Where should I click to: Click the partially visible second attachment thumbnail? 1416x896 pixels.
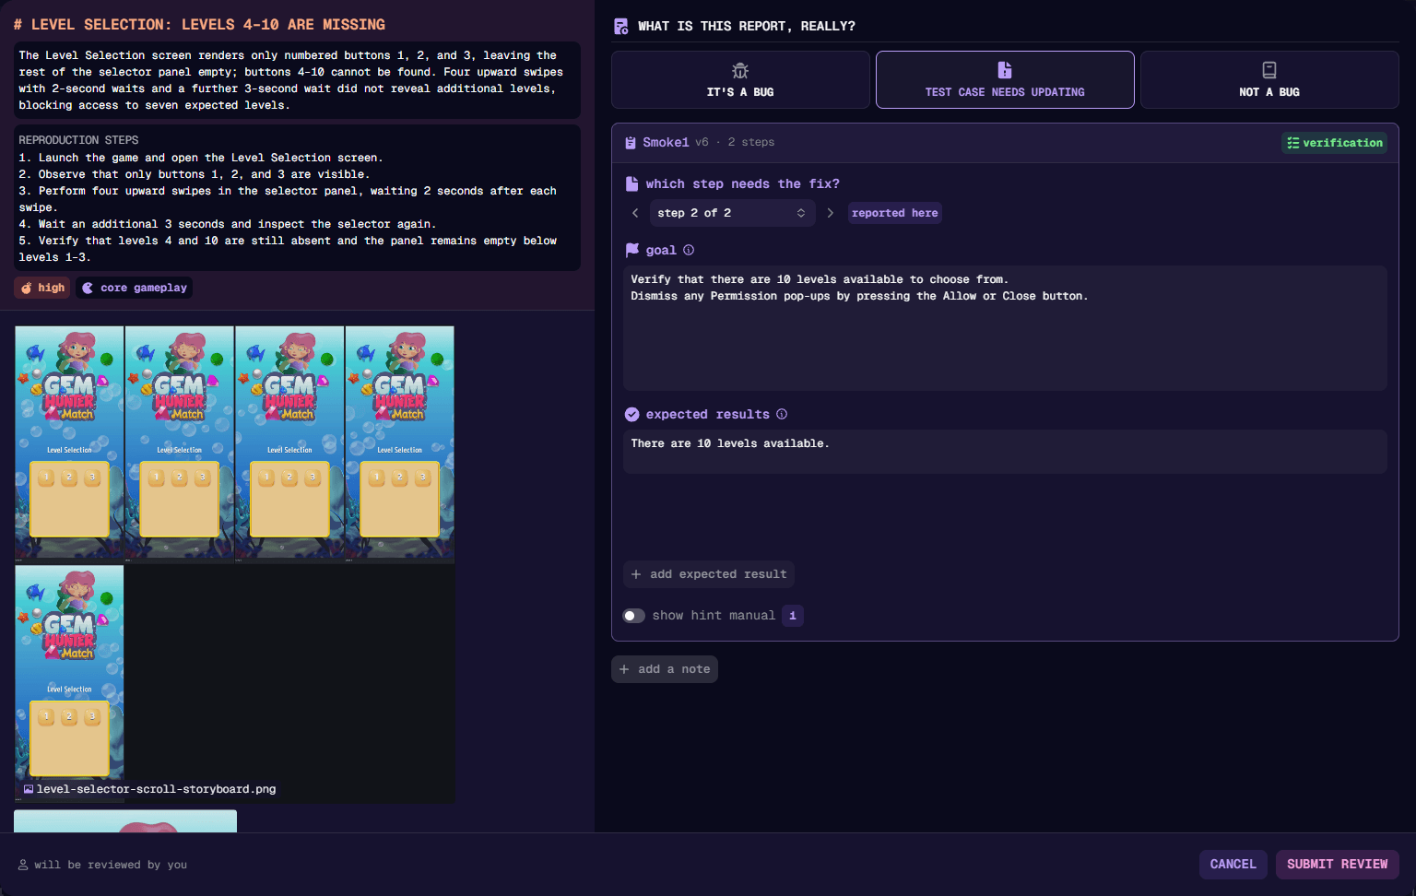pyautogui.click(x=125, y=821)
